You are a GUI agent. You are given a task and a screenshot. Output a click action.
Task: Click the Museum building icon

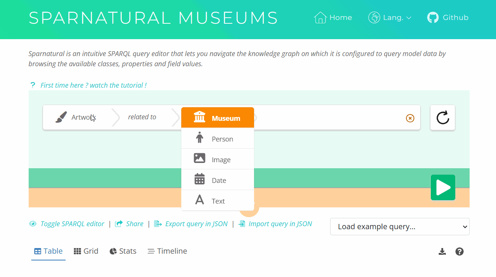click(199, 117)
